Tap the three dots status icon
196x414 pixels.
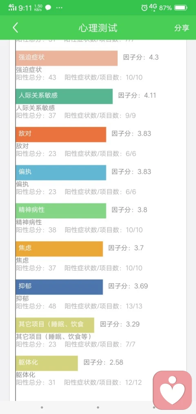(60, 8)
